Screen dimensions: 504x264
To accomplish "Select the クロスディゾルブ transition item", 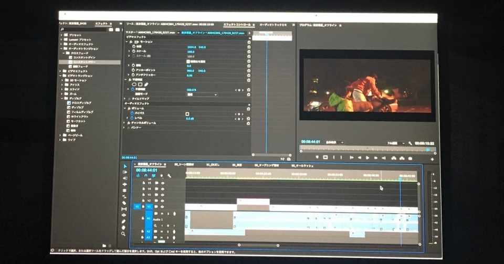I will point(79,103).
